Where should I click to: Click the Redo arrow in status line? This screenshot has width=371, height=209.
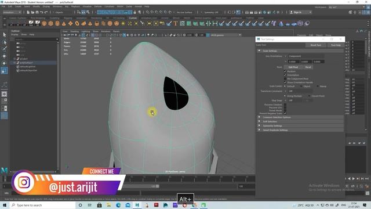[46, 12]
